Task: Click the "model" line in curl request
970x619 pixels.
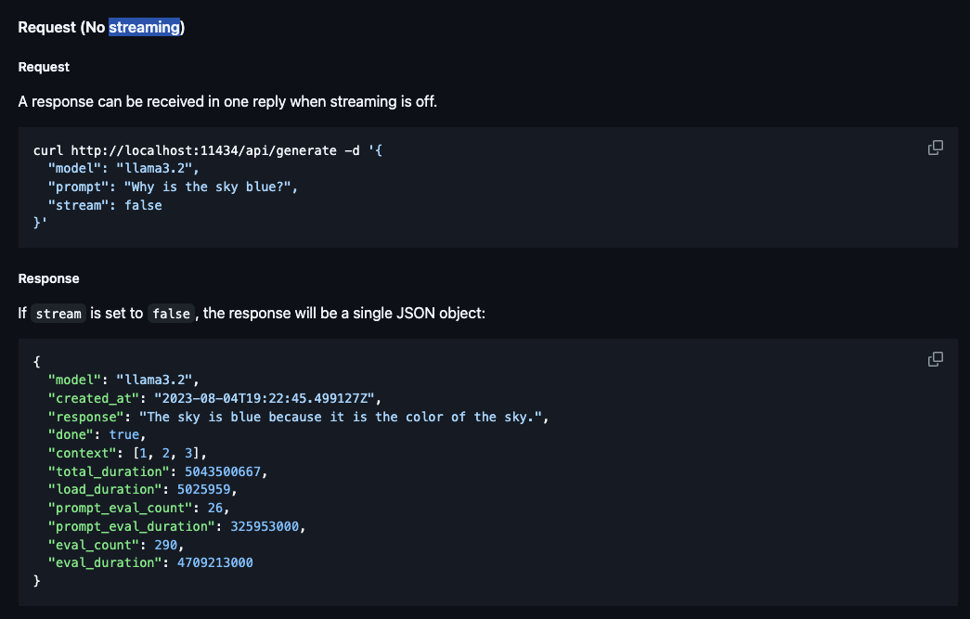Action: pos(123,168)
